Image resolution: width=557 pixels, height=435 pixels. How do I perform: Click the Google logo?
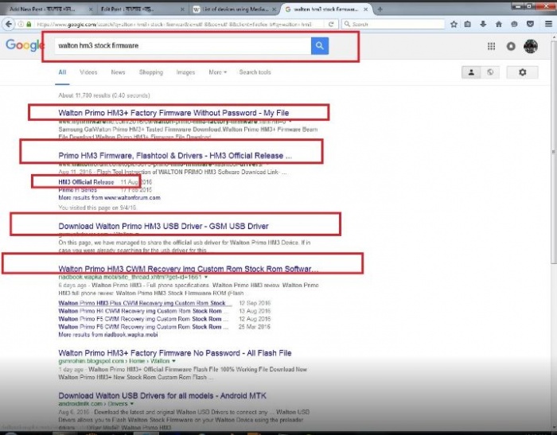pos(24,45)
